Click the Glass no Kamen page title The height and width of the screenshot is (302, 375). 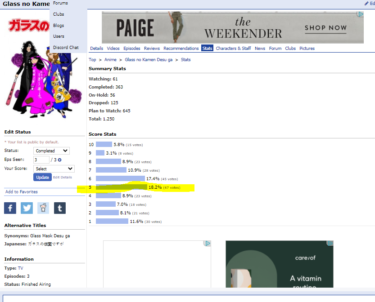26,4
